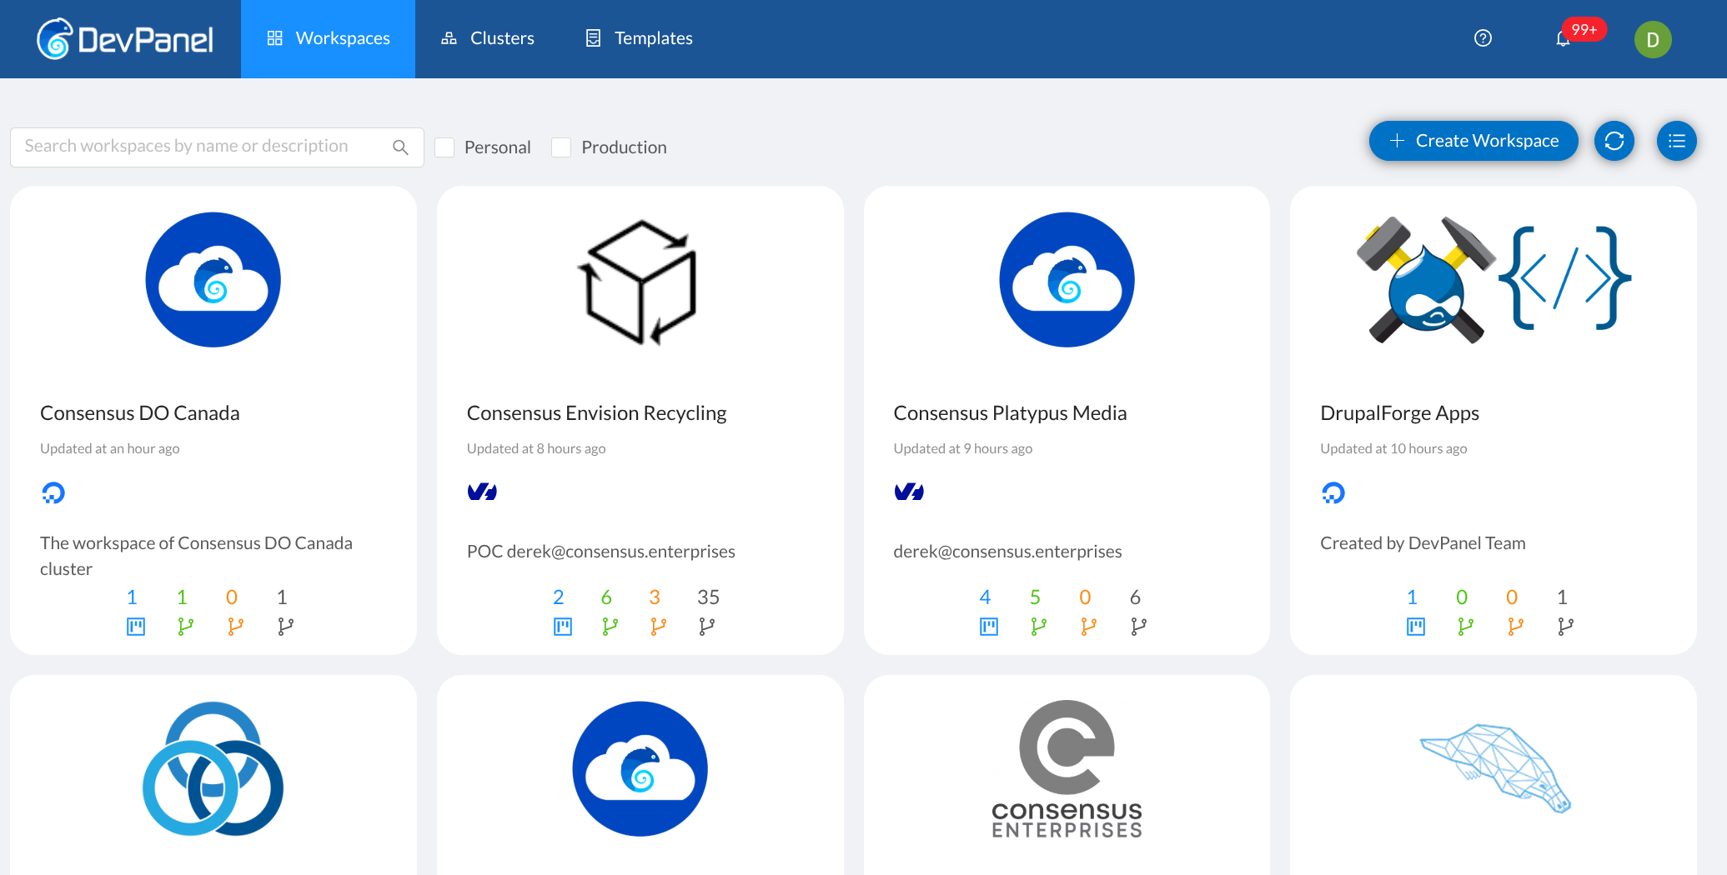Open Consensus Envision Recycling cube logo

(640, 282)
